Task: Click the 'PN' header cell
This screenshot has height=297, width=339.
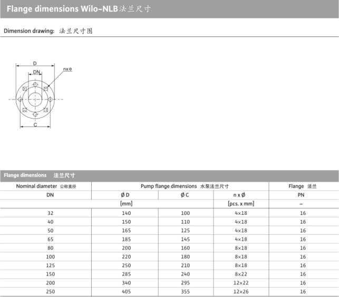Action: (x=301, y=195)
